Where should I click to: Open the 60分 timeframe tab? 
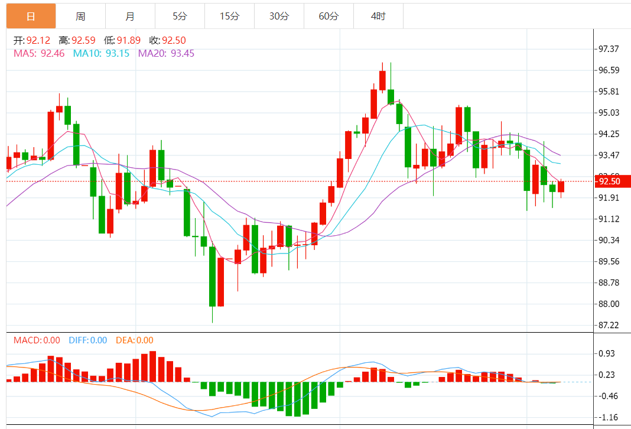click(328, 16)
